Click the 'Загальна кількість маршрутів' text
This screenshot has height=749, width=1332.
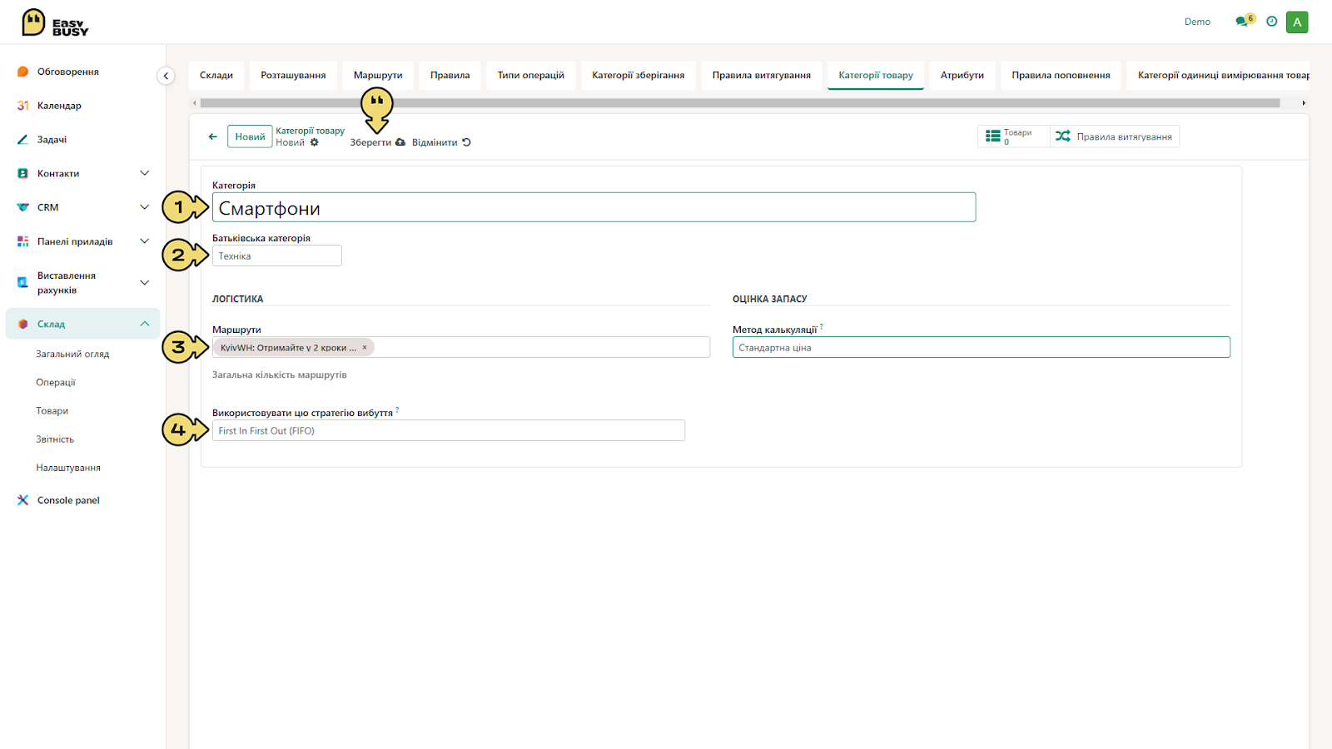(x=280, y=374)
